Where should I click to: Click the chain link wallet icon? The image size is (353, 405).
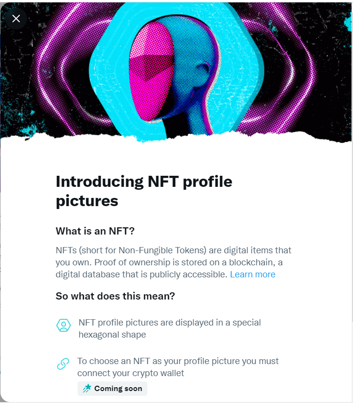click(63, 364)
